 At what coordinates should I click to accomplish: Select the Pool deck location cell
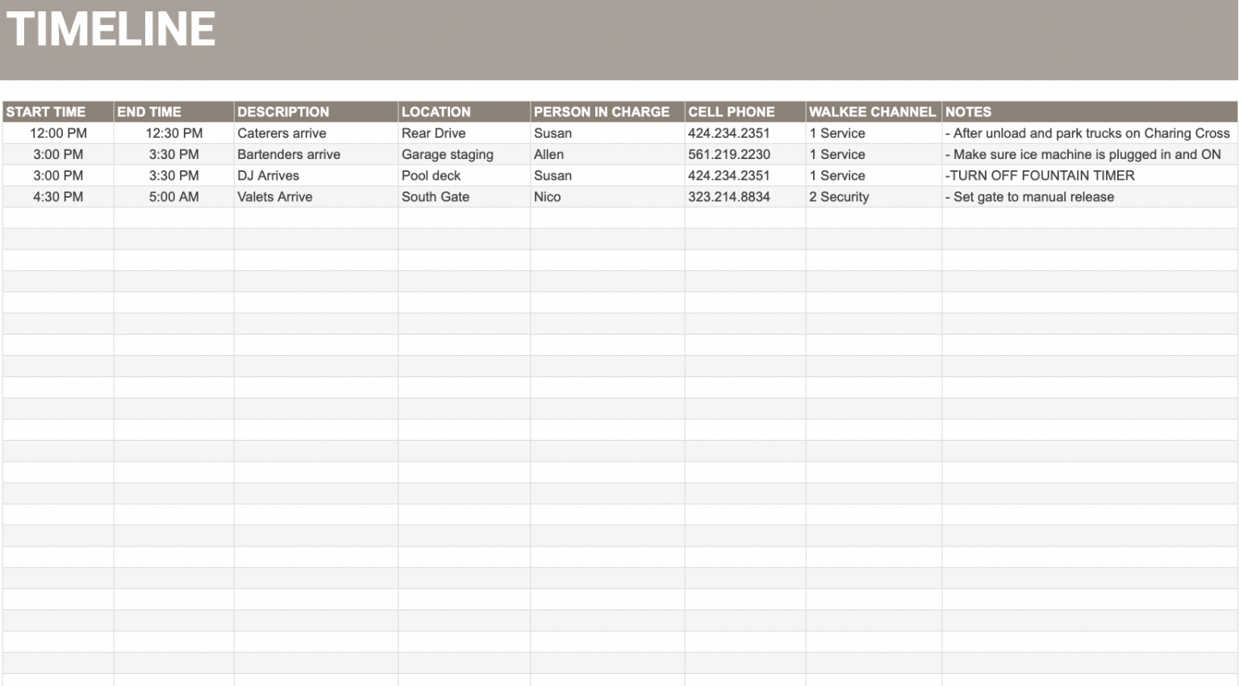pos(429,175)
